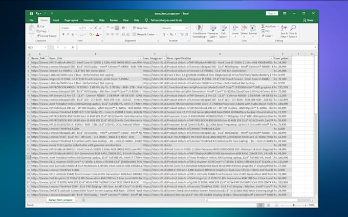Viewport: 348px width, 217px height.
Task: Click Tell me what you want to do
Action: tap(164, 20)
